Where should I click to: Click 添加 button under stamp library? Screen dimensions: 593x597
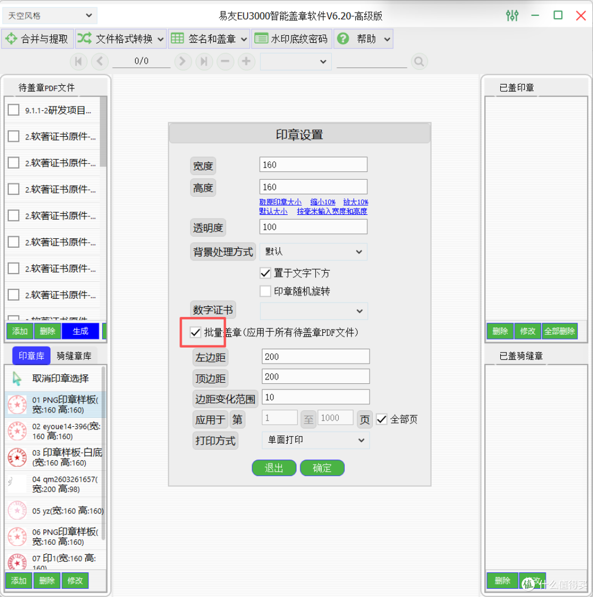[x=19, y=580]
